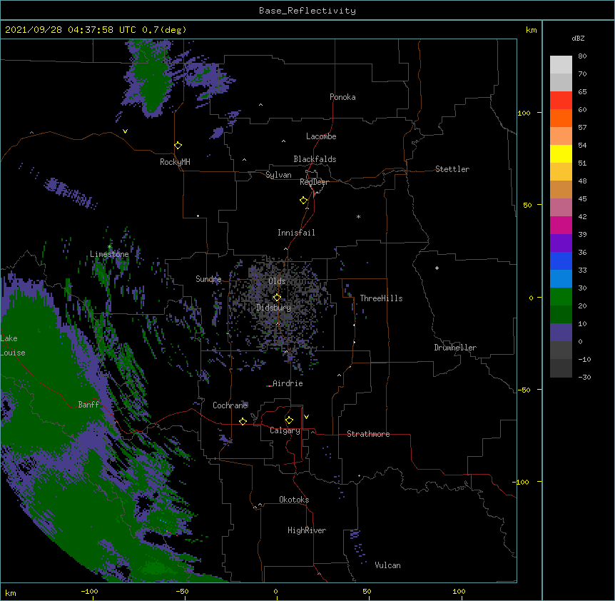
Task: Click the Lacombe city label
Action: (x=321, y=136)
